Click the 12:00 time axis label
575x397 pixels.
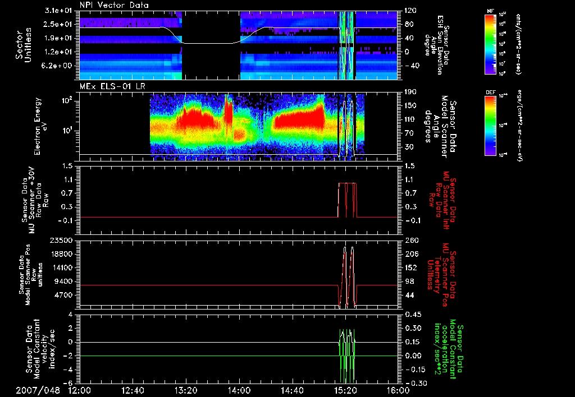coord(80,390)
